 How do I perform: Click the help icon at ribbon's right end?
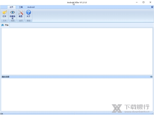[x=152, y=7]
